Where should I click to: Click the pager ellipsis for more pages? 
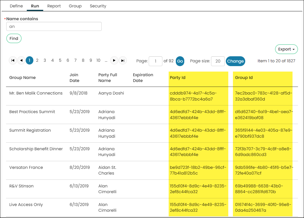106,60
